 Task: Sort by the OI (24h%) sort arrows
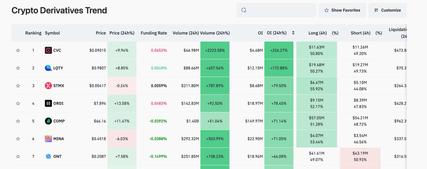coord(293,33)
